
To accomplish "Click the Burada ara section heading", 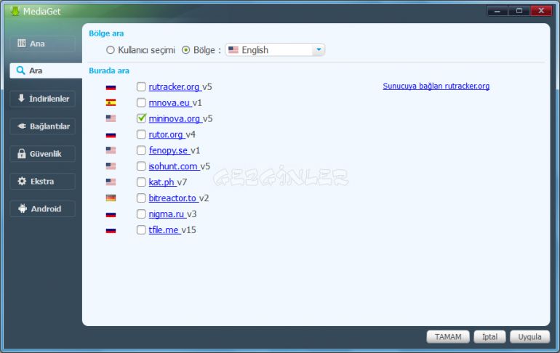I will click(109, 70).
